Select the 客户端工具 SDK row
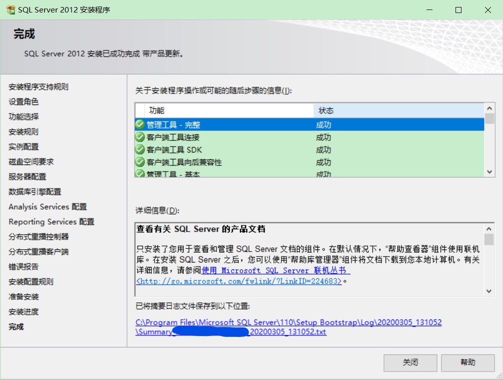This screenshot has width=503, height=380. 309,149
